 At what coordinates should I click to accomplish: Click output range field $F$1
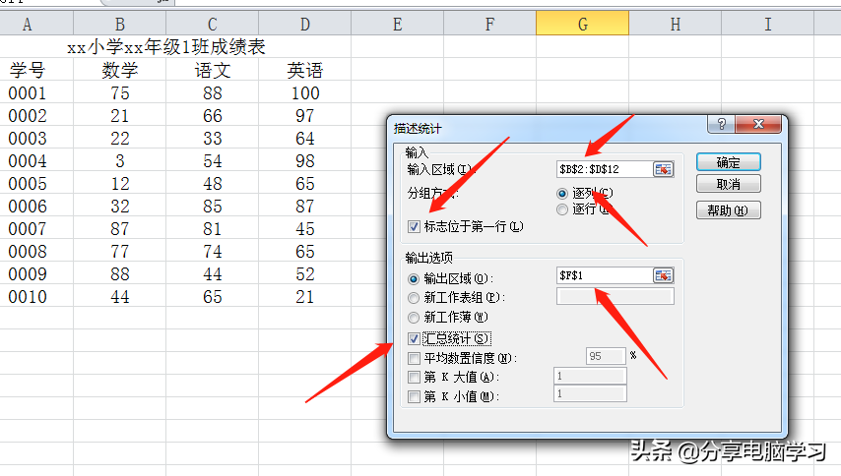coord(605,275)
